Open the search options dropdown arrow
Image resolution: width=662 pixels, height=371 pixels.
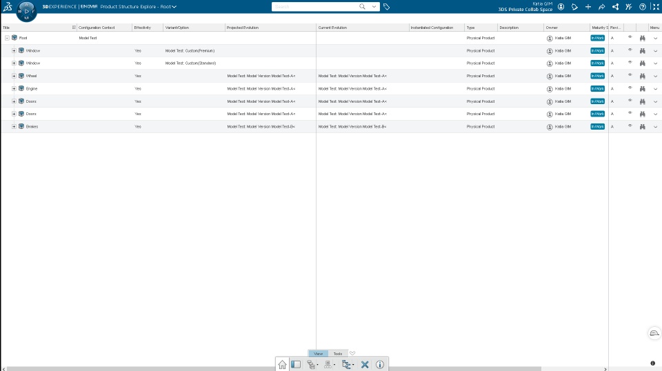point(374,6)
